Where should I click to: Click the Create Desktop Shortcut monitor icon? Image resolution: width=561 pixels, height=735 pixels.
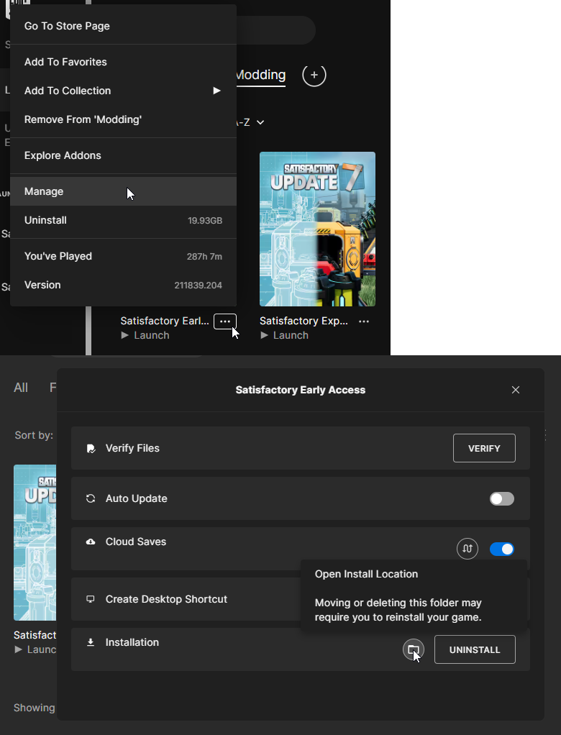(91, 599)
